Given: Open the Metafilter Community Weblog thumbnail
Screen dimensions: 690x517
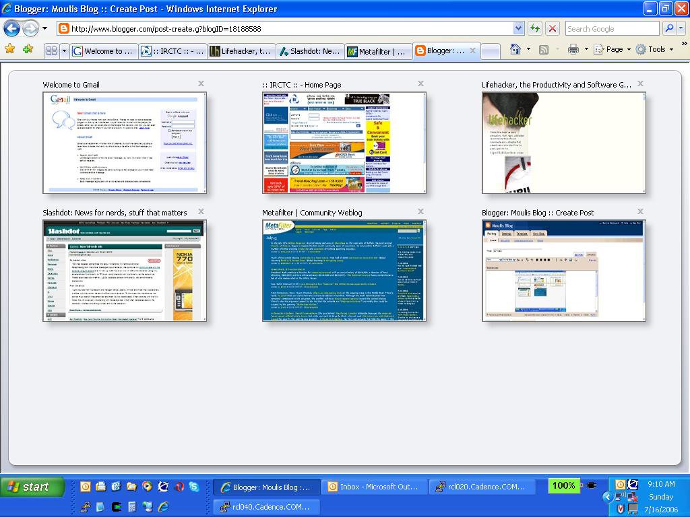Looking at the screenshot, I should [344, 271].
